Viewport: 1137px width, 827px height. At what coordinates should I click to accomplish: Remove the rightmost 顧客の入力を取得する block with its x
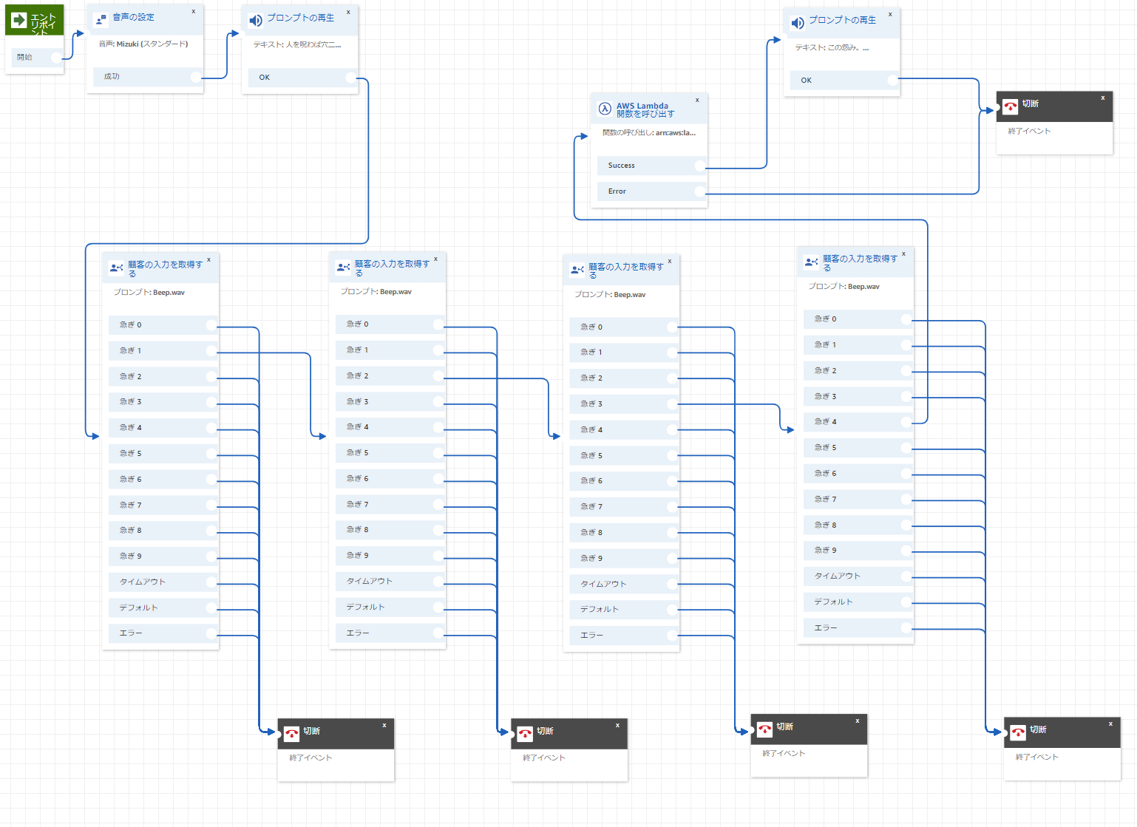(x=903, y=253)
